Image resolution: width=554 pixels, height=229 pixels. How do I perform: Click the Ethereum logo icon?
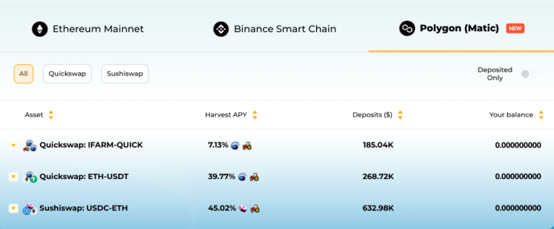(x=39, y=29)
